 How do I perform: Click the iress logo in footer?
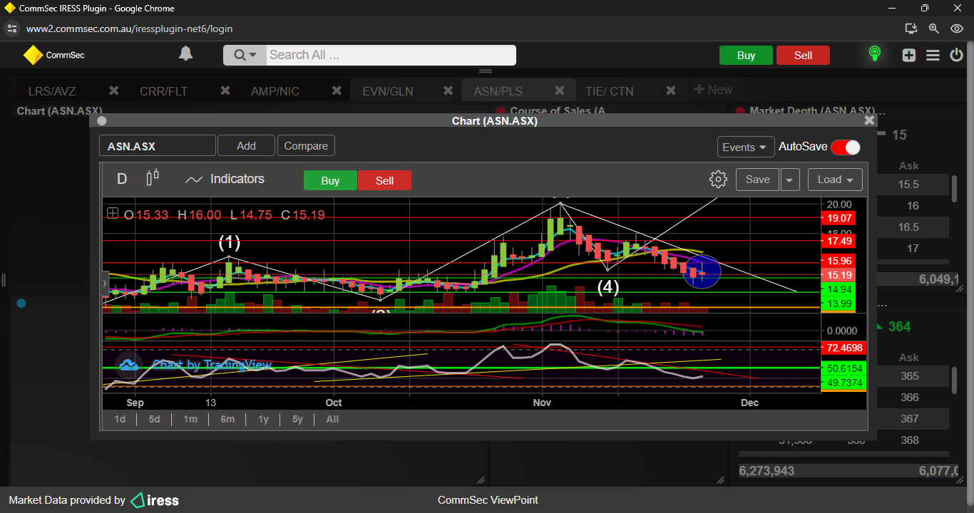coord(155,500)
